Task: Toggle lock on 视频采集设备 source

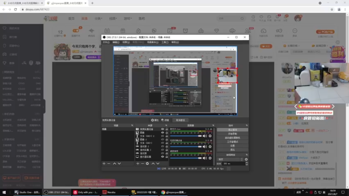Action: [x=167, y=129]
